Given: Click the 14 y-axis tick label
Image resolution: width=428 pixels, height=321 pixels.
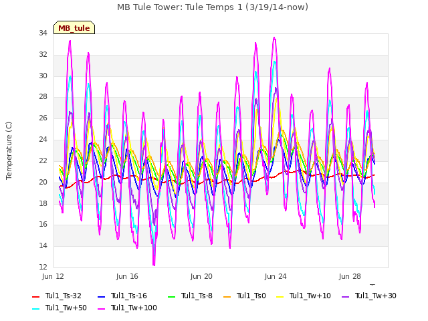Looking at the screenshot, I should [x=43, y=245].
